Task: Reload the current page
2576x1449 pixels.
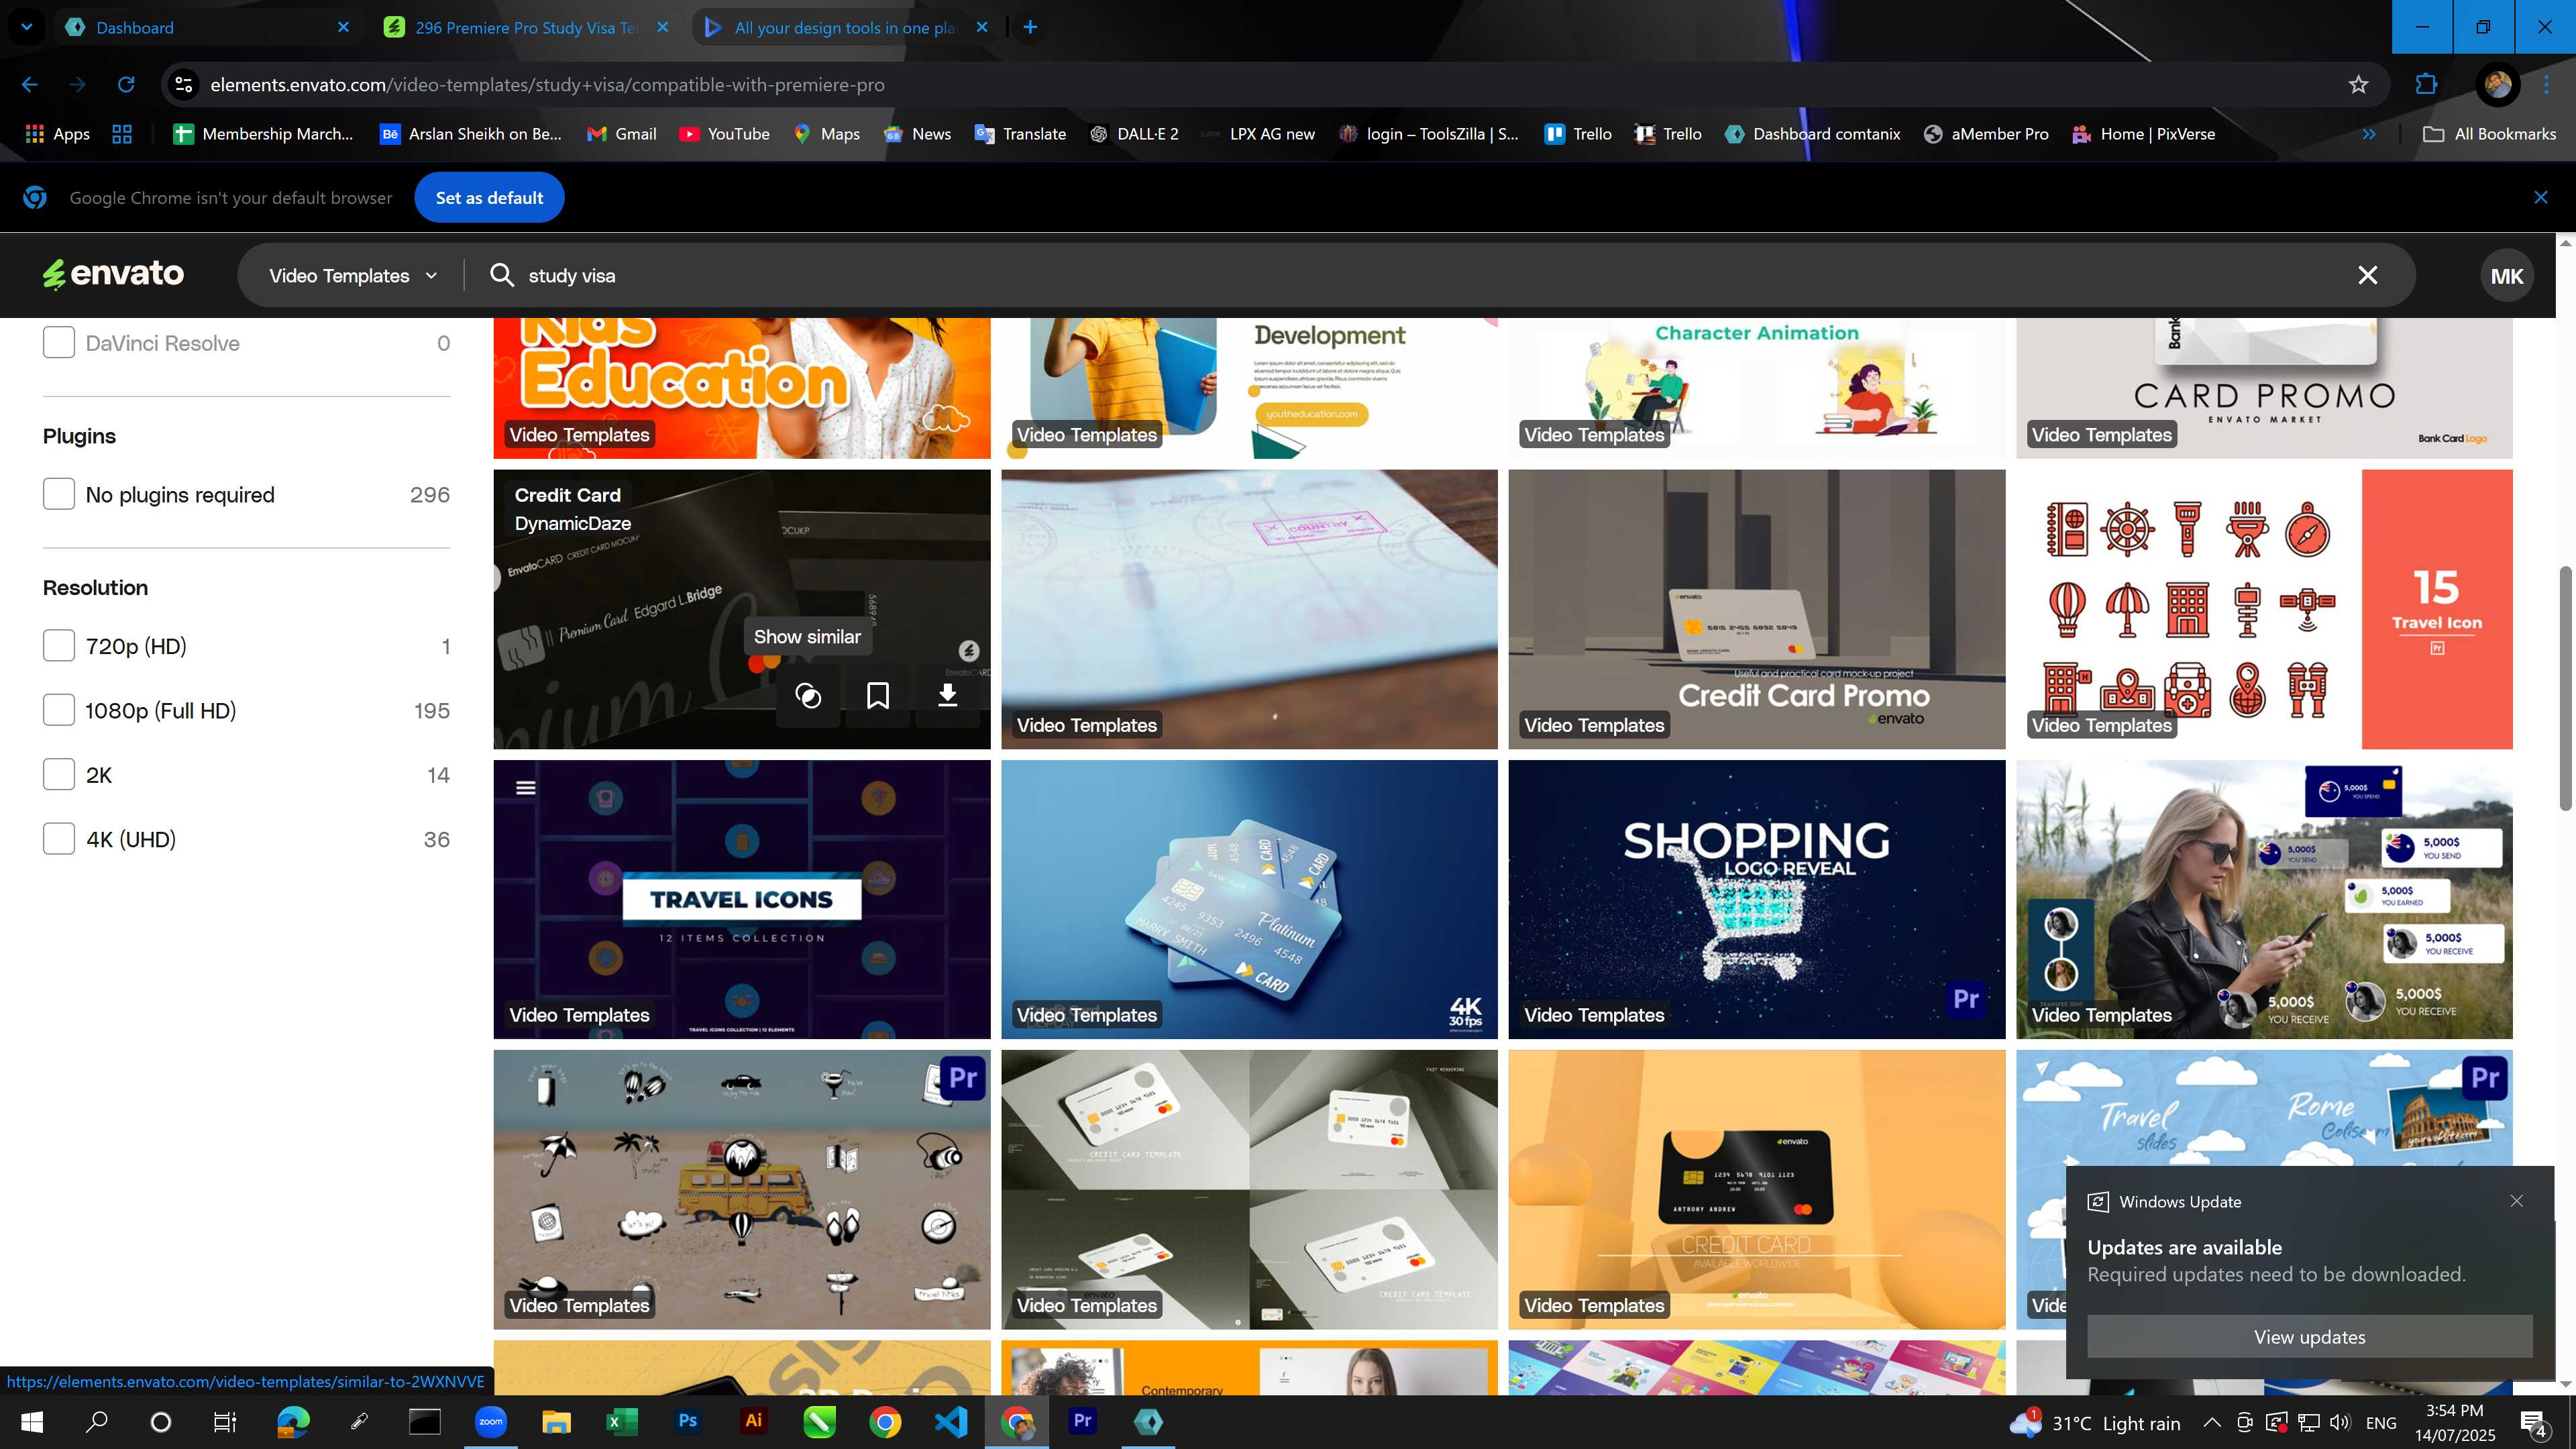Action: (x=126, y=85)
